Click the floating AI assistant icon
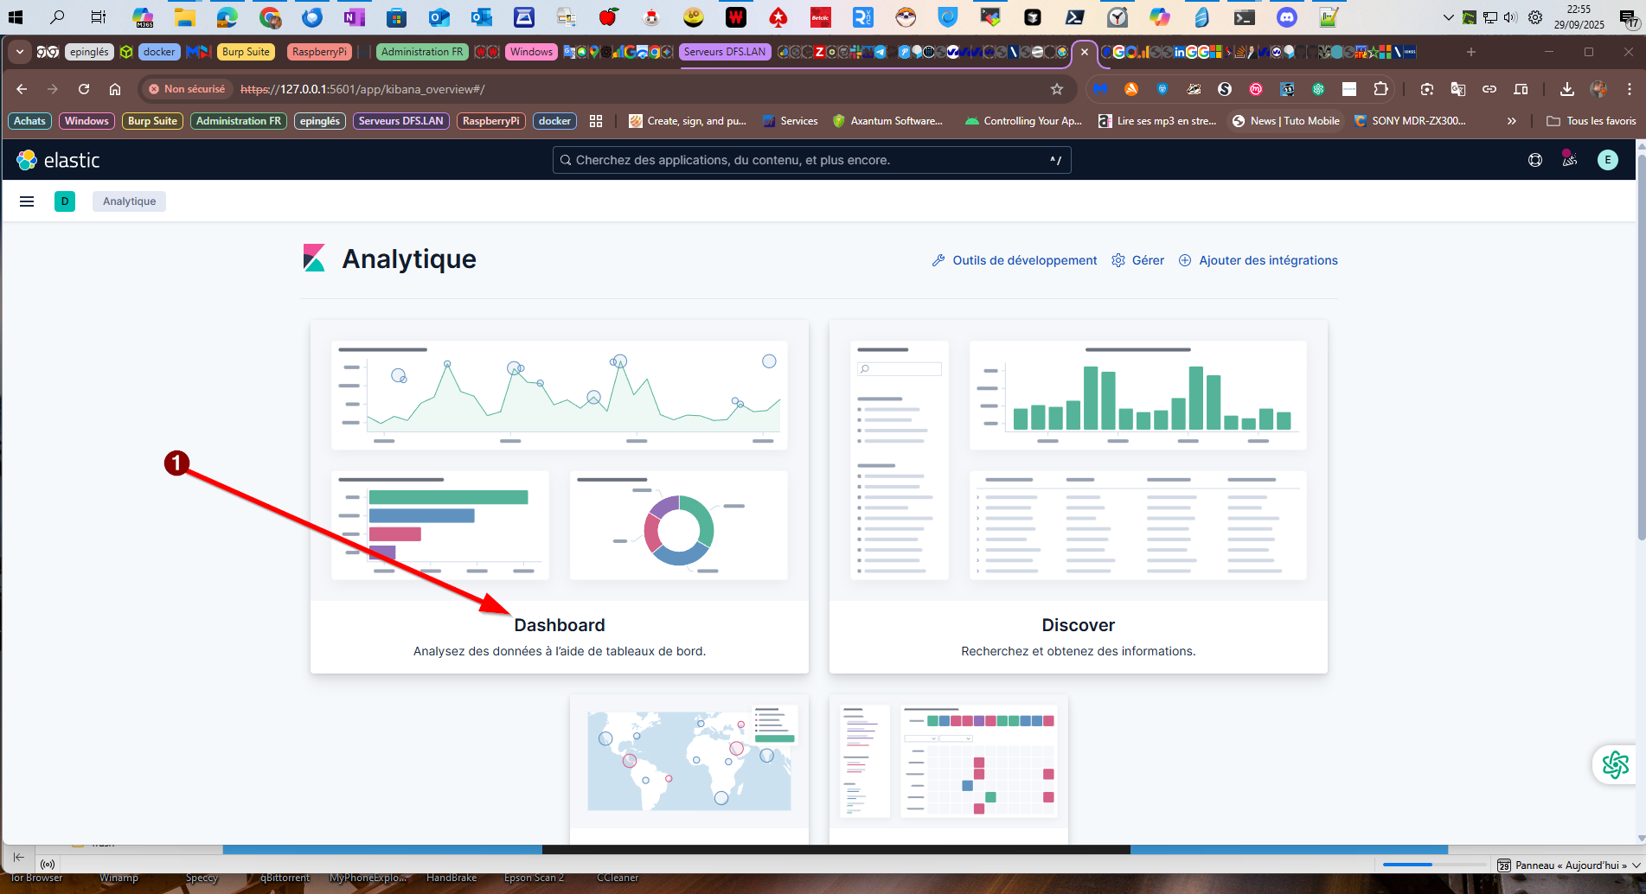Screen dimensions: 1646x894 1615,764
